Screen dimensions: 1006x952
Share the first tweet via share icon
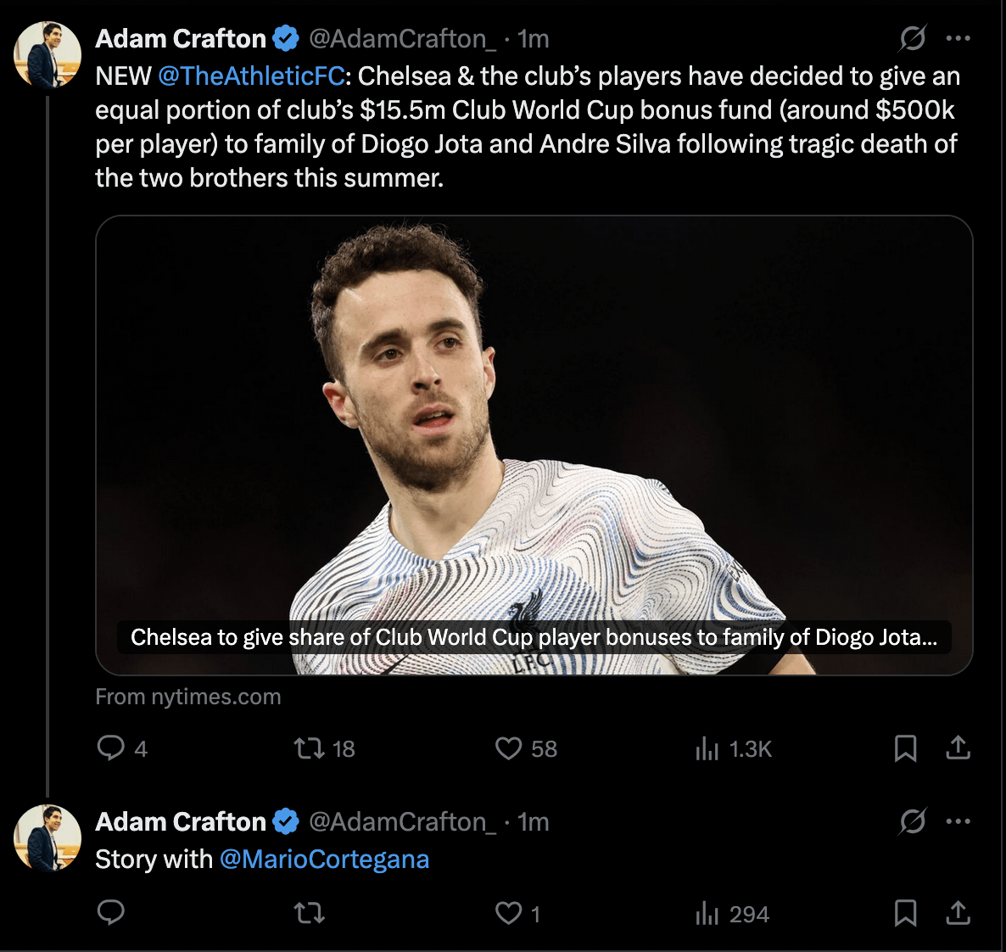(958, 748)
